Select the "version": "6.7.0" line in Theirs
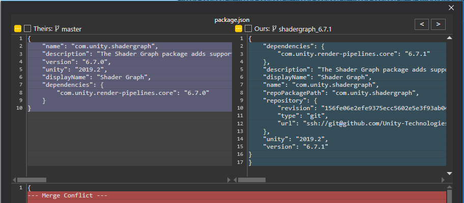 click(x=130, y=62)
